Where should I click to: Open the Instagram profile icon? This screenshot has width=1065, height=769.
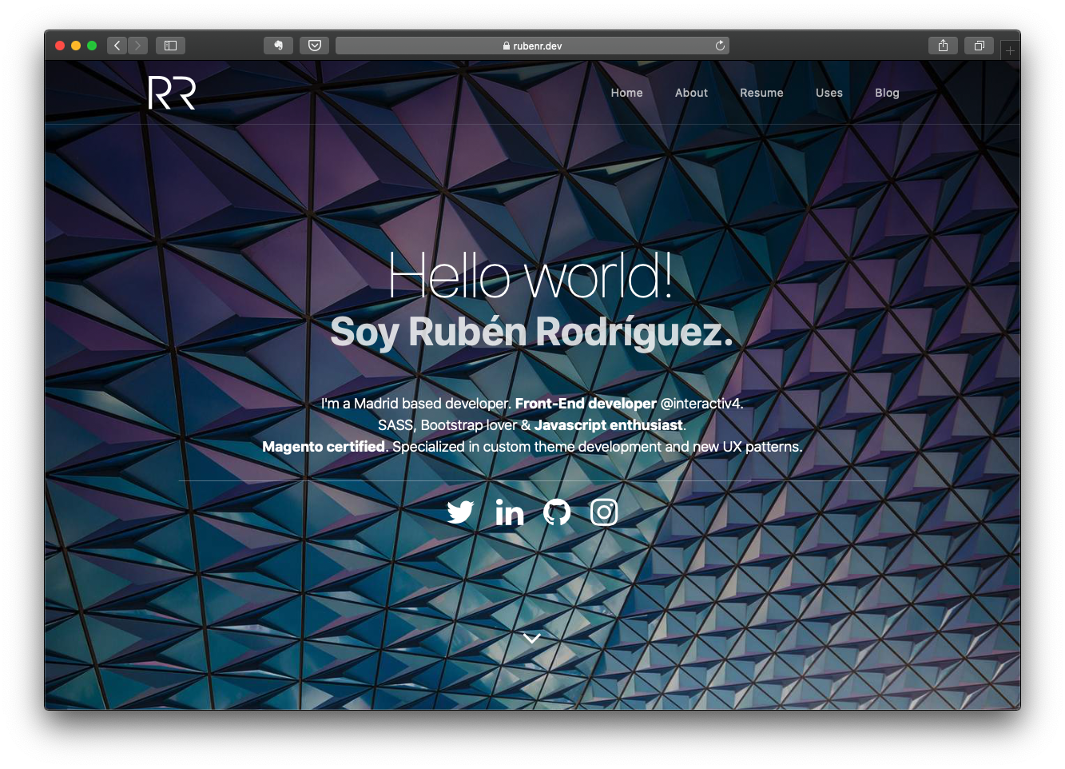click(x=604, y=512)
